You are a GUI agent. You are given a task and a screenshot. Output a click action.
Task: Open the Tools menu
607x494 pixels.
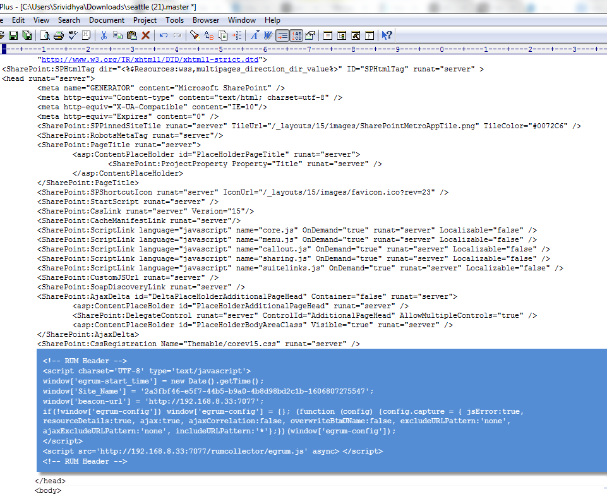(x=174, y=20)
